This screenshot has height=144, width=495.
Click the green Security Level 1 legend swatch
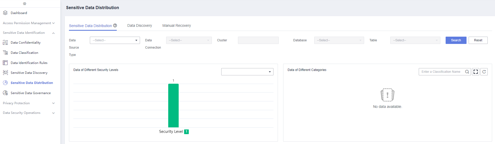click(x=187, y=132)
